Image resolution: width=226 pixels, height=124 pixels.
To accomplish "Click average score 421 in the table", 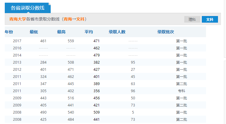I will (x=96, y=105).
